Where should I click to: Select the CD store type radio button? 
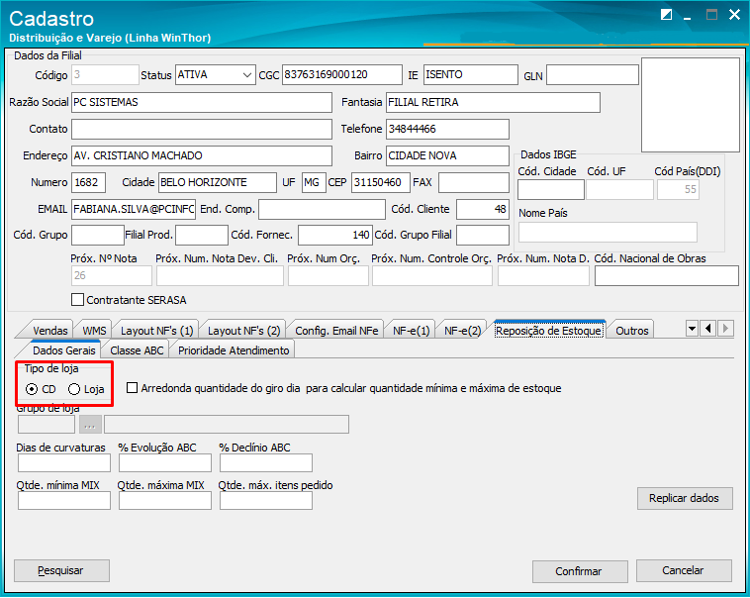click(x=32, y=389)
